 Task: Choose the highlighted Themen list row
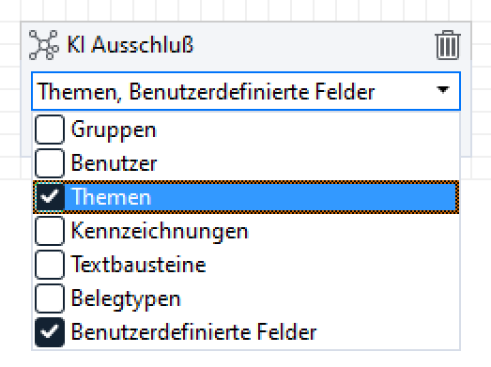(x=246, y=197)
